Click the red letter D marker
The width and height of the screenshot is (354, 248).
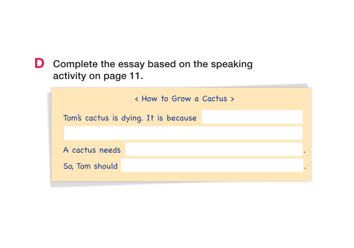coord(39,64)
